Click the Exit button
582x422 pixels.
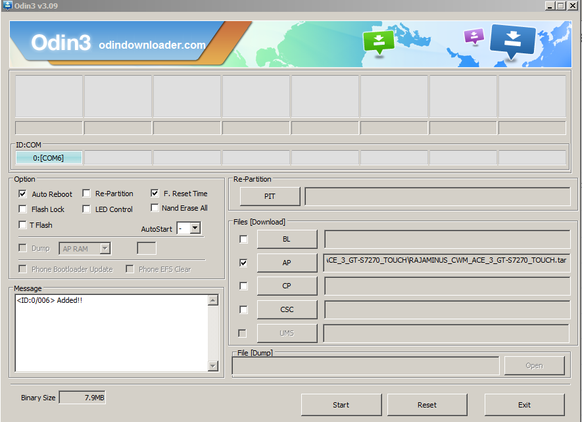pos(525,404)
